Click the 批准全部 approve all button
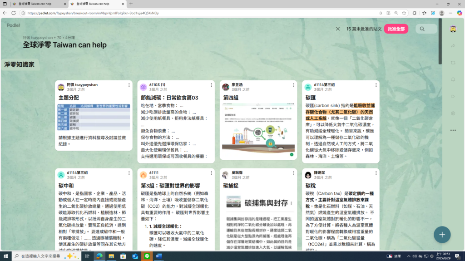465x261 pixels. [x=396, y=29]
